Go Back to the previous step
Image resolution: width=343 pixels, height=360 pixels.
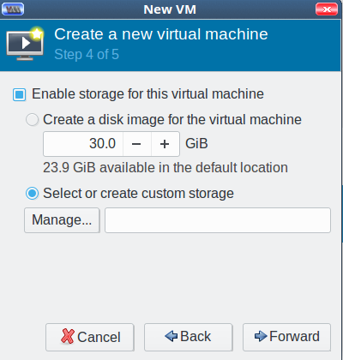coord(189,337)
